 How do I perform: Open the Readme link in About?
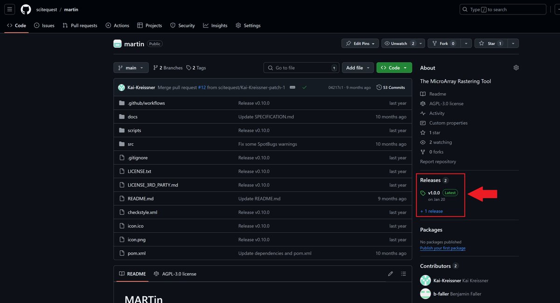click(x=438, y=94)
